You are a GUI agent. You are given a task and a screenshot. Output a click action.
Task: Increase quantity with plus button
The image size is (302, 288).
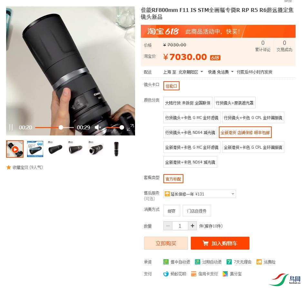coord(192,226)
